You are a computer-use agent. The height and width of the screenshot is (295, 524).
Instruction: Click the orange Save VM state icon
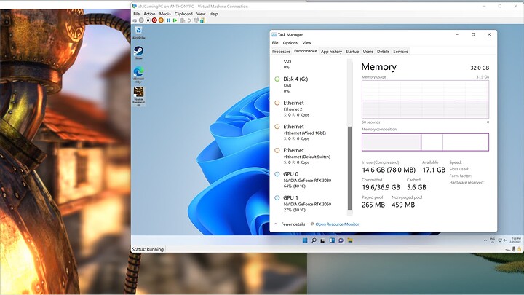click(x=161, y=20)
